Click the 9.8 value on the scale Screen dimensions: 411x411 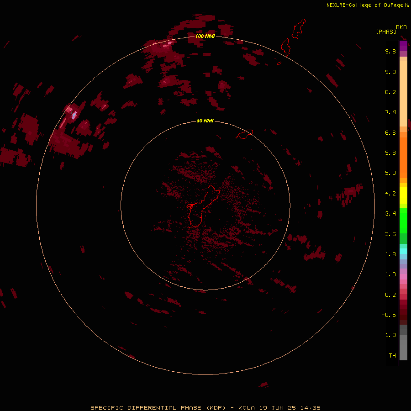(x=390, y=51)
